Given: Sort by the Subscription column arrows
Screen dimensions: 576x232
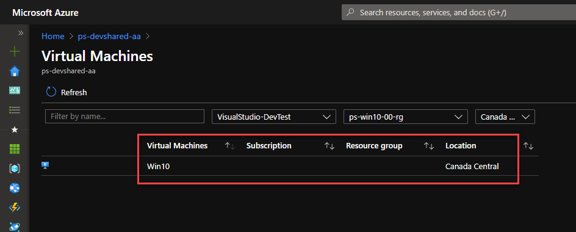Looking at the screenshot, I should click(329, 146).
